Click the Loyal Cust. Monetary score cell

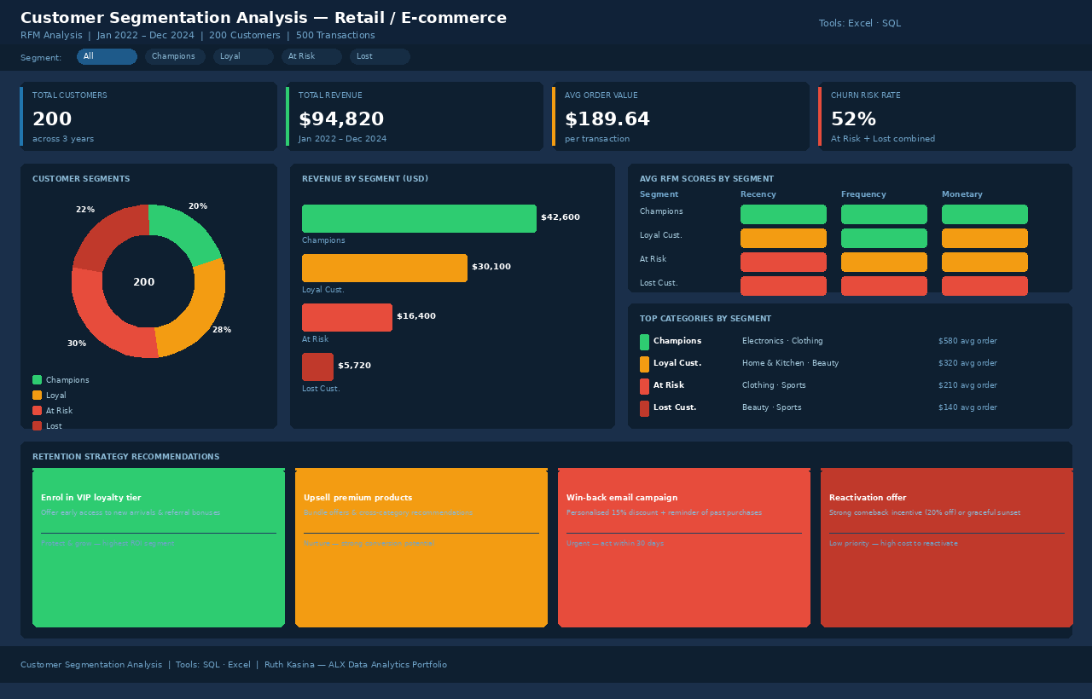(x=985, y=239)
